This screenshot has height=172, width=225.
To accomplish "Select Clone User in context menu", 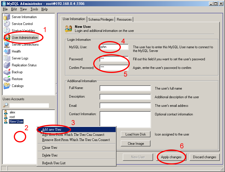I will [50, 148].
